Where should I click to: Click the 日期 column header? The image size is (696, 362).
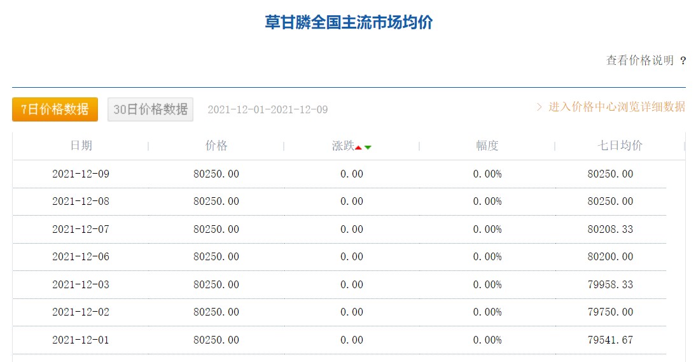point(81,146)
